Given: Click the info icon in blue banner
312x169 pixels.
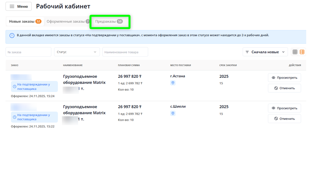Looking at the screenshot, I should (x=12, y=35).
